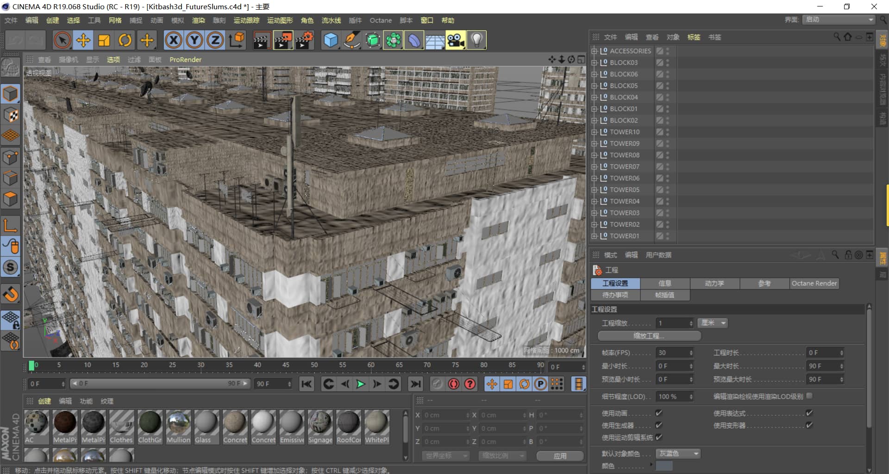Image resolution: width=889 pixels, height=474 pixels.
Task: Click the coordinate system icon
Action: 237,40
